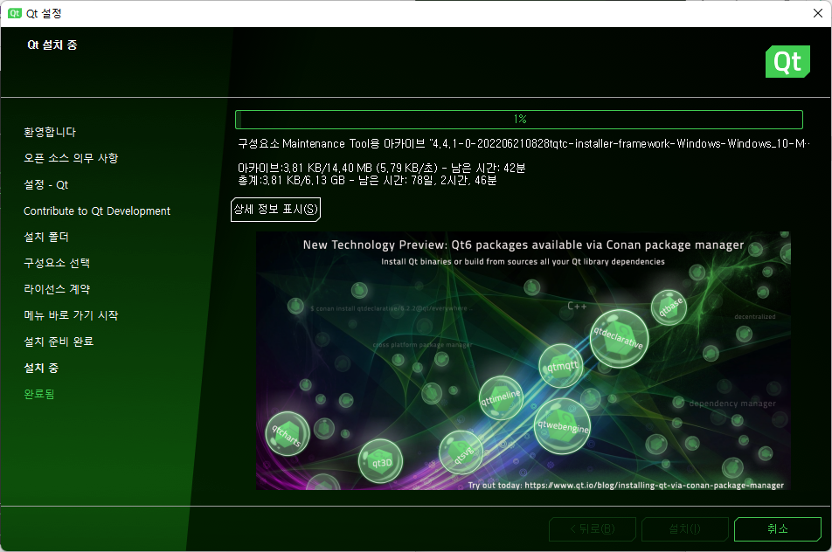832x552 pixels.
Task: Select Contribute to Qt Development step
Action: (x=97, y=211)
